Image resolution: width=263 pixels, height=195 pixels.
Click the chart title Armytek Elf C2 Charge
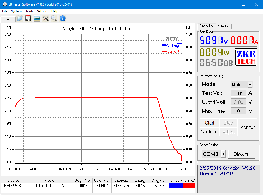tap(98, 29)
